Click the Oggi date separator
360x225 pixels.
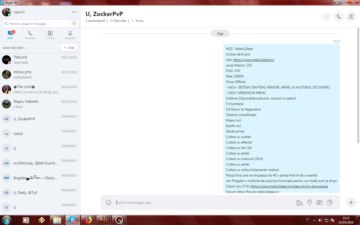tap(220, 33)
